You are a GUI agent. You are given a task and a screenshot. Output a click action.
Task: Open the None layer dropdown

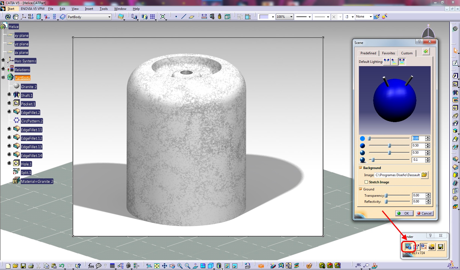pos(371,17)
